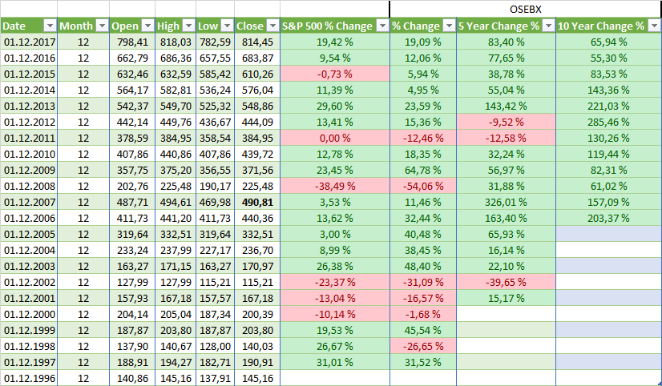Select the Low value 585,42
Viewport: 662px width, 386px height.
pos(215,74)
